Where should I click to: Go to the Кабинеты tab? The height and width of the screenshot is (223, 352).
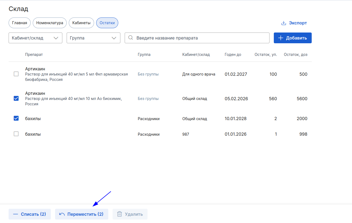[x=81, y=23]
